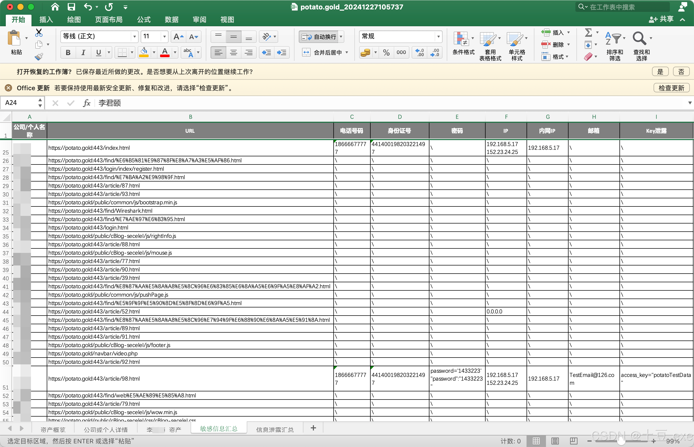694x447 pixels.
Task: Expand the formula bar
Action: [x=690, y=103]
